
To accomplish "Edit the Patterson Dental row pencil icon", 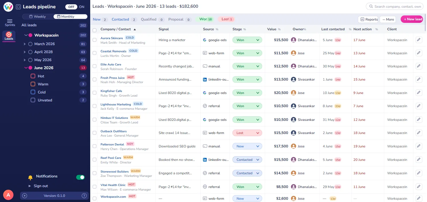I will [419, 146].
